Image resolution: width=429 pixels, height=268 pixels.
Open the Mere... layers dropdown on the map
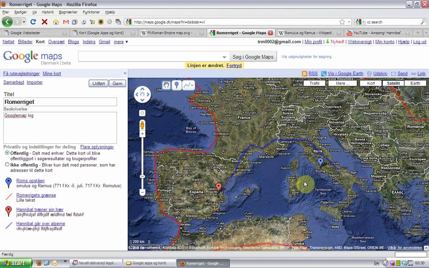(x=343, y=83)
